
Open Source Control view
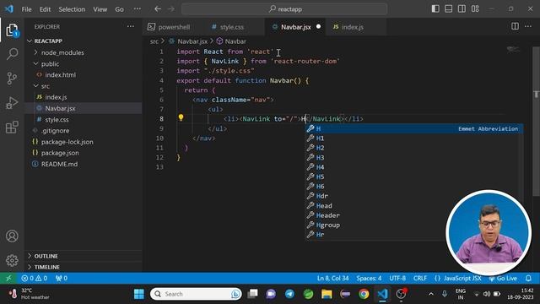coord(12,79)
